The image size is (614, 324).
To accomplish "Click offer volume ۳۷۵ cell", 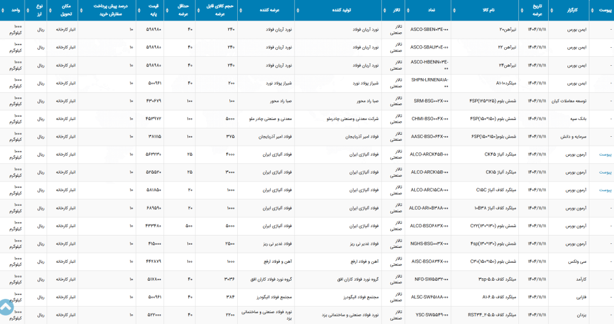I will tap(230, 137).
